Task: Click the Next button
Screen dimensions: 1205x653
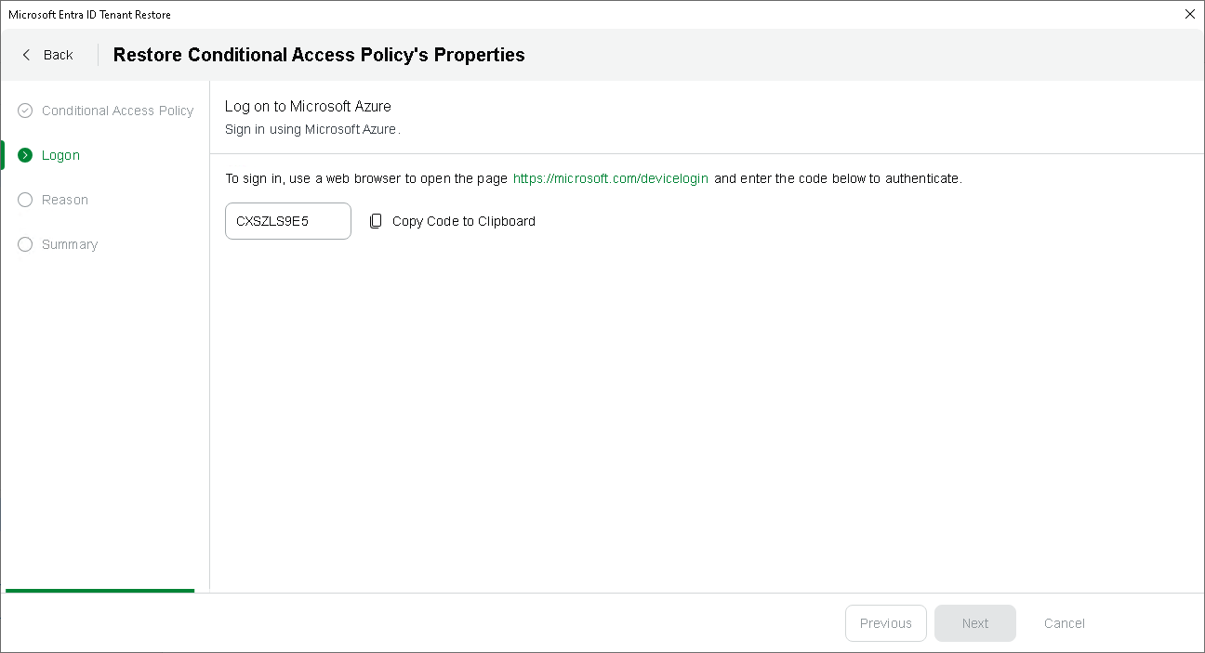Action: click(x=974, y=623)
